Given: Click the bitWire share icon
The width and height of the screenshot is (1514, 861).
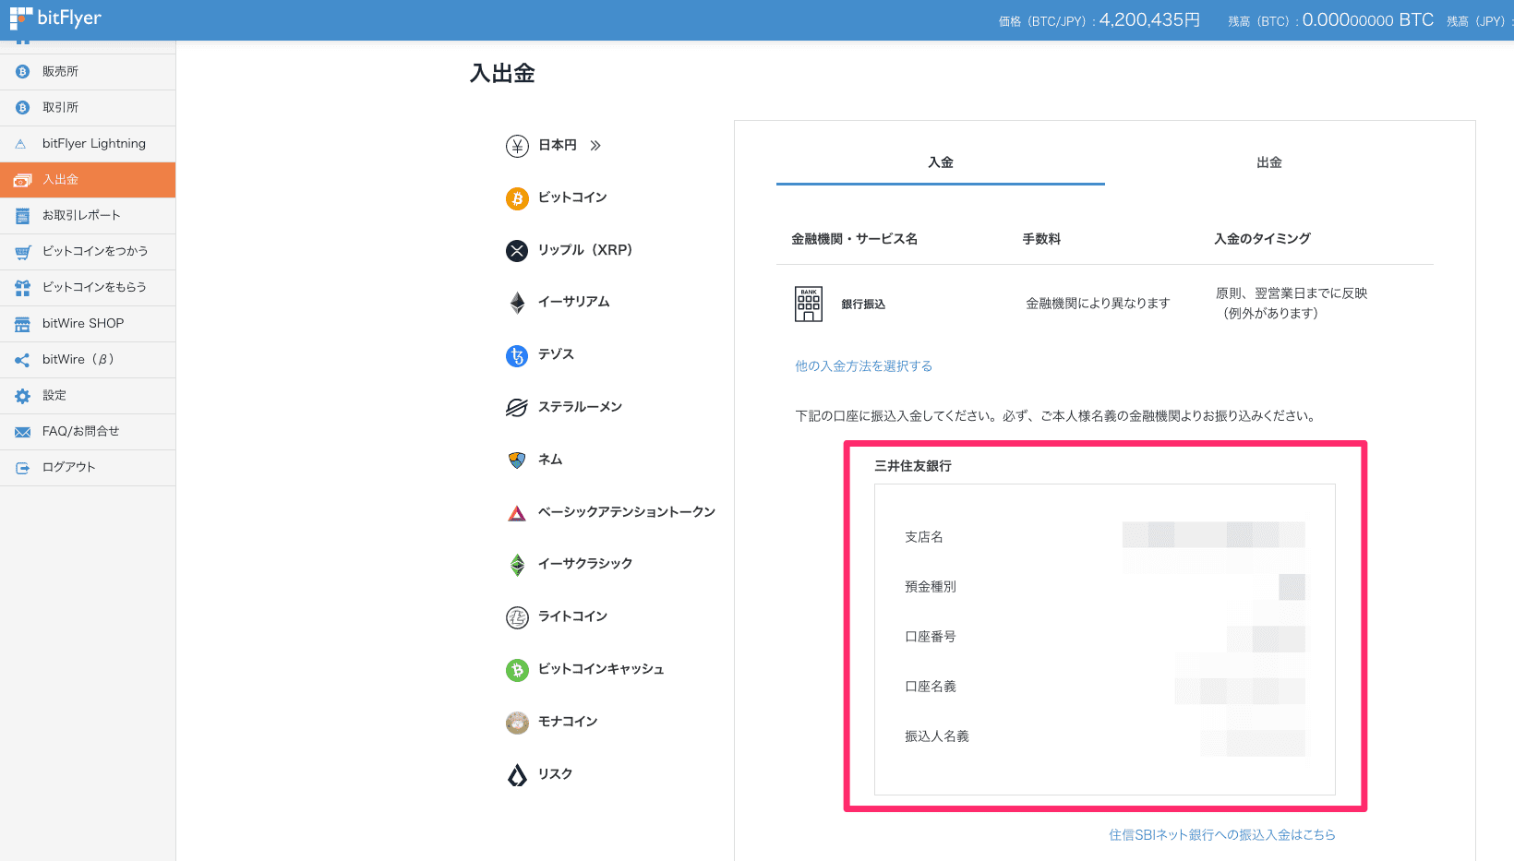Looking at the screenshot, I should point(22,360).
